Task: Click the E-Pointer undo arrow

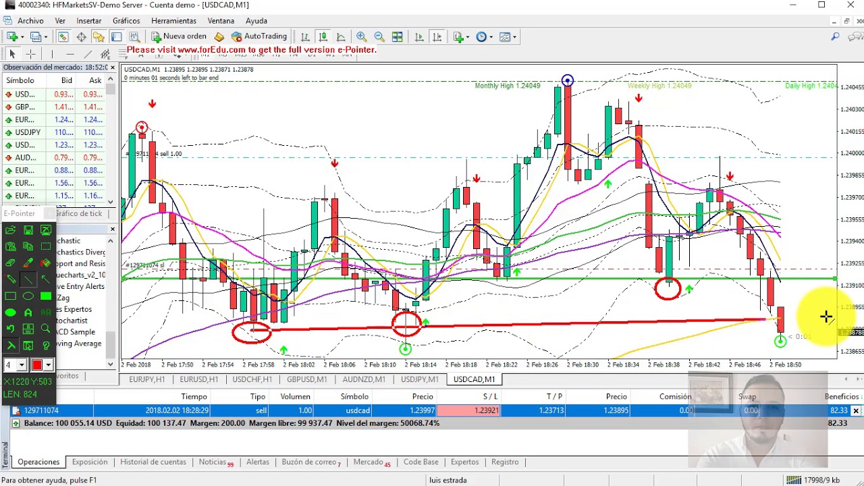Action: (10, 329)
